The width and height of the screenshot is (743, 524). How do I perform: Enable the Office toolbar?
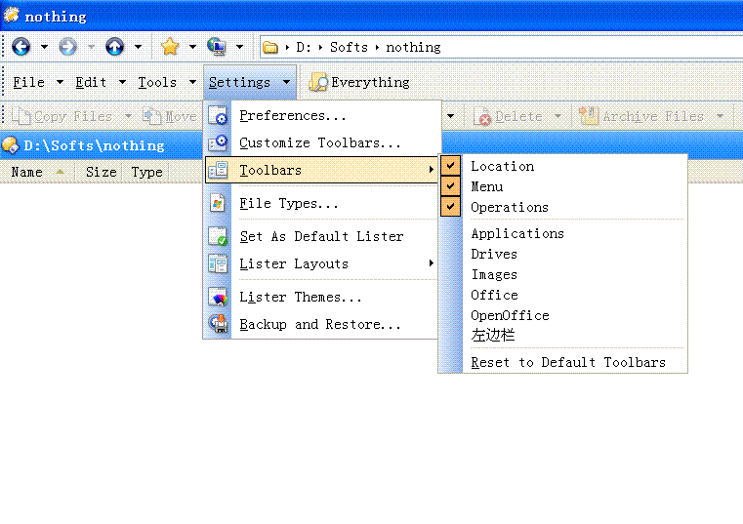pos(562,295)
